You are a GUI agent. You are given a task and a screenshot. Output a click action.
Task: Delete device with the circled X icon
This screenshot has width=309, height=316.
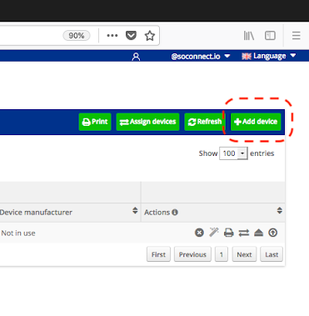pyautogui.click(x=199, y=233)
